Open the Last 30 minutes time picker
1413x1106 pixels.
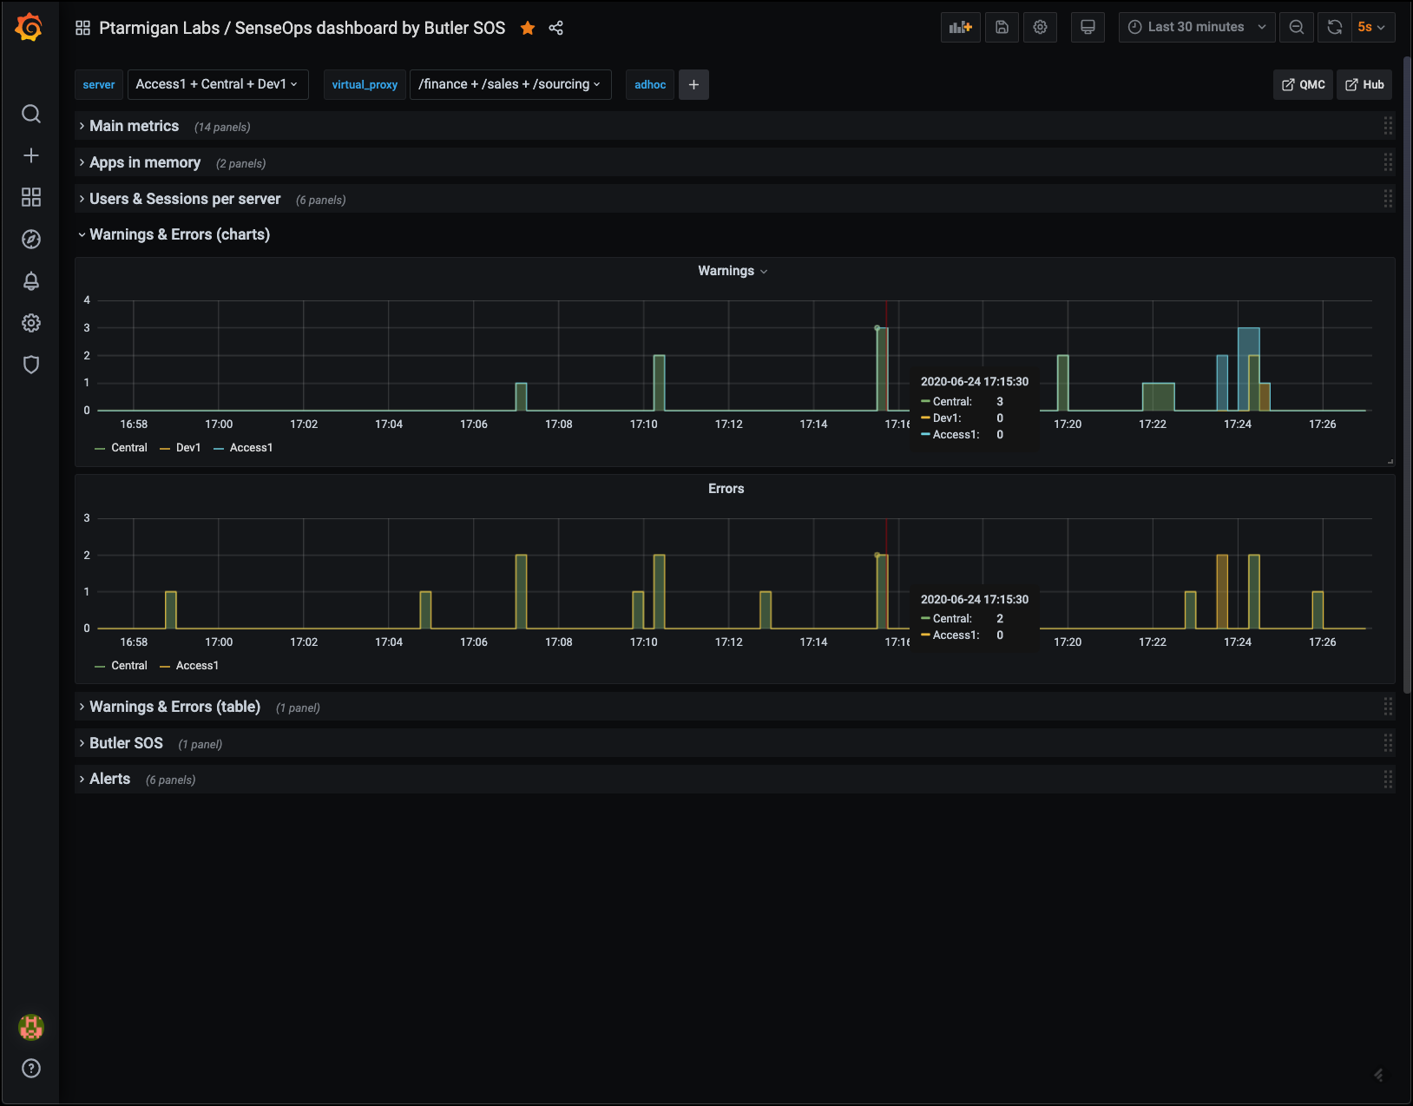point(1196,28)
